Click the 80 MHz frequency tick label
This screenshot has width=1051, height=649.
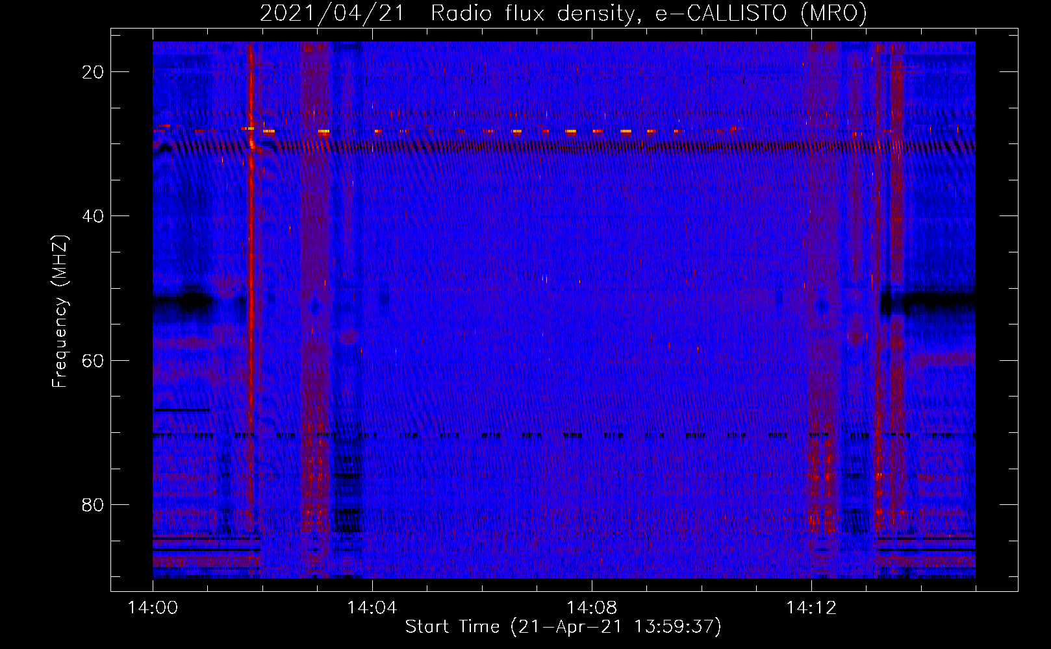[94, 504]
